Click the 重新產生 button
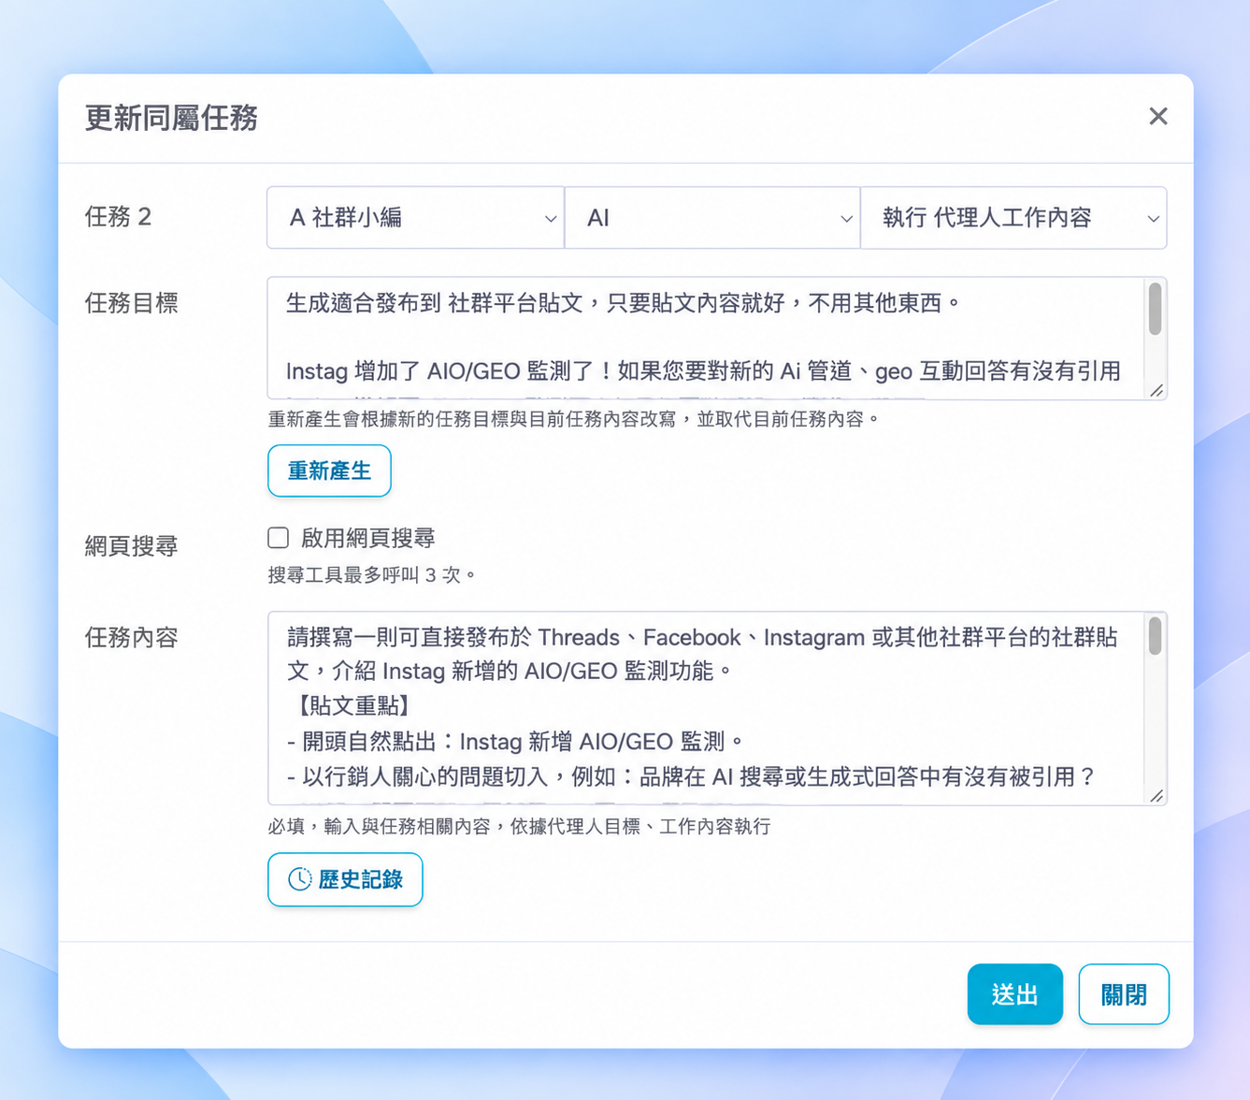1250x1100 pixels. pos(329,470)
